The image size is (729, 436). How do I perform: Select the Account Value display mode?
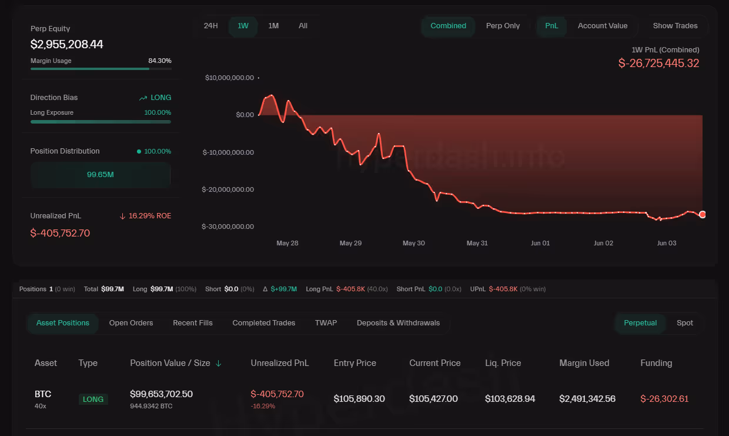602,26
